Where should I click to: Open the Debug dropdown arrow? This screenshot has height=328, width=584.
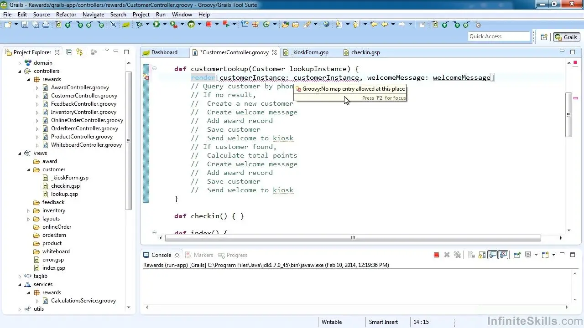pyautogui.click(x=147, y=25)
